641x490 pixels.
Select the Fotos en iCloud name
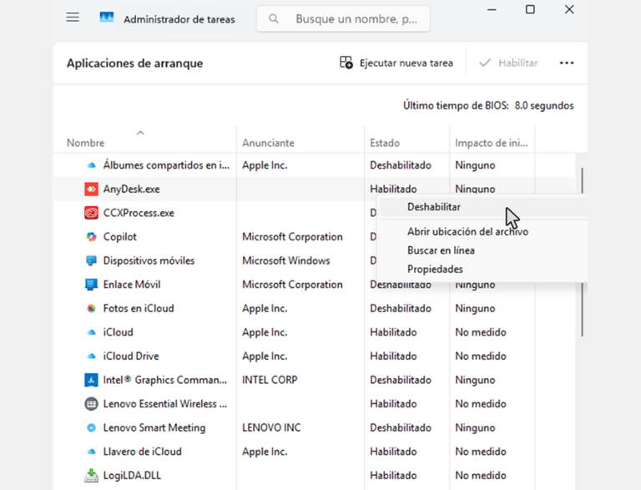139,308
